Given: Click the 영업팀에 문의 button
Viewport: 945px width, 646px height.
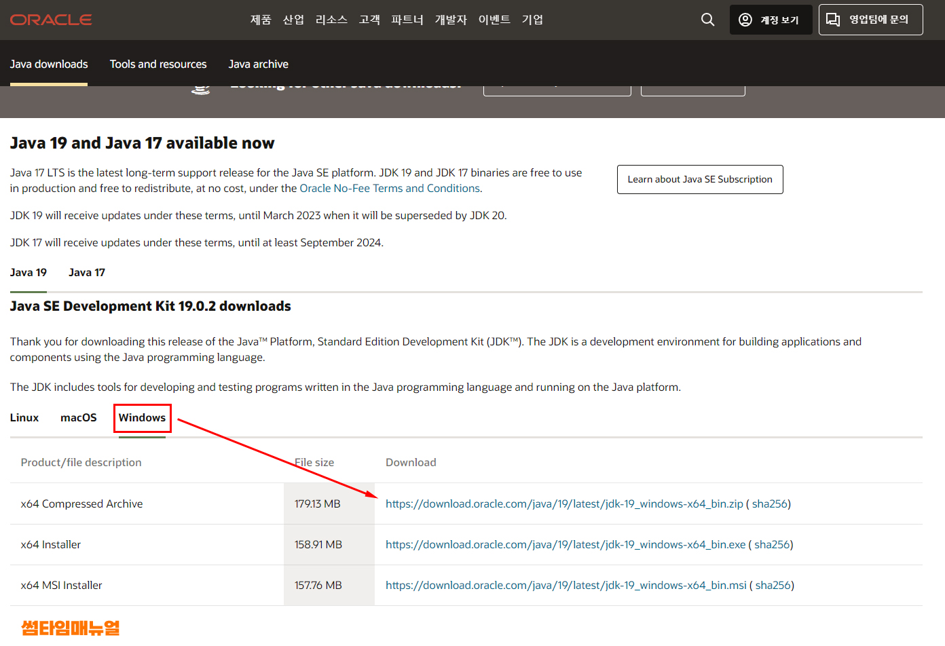Looking at the screenshot, I should [x=871, y=20].
